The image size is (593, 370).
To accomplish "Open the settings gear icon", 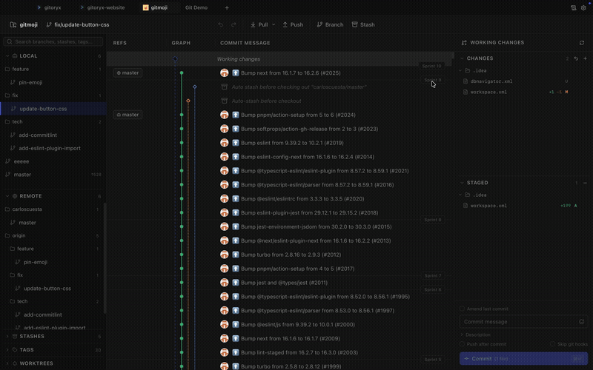I will (x=583, y=7).
